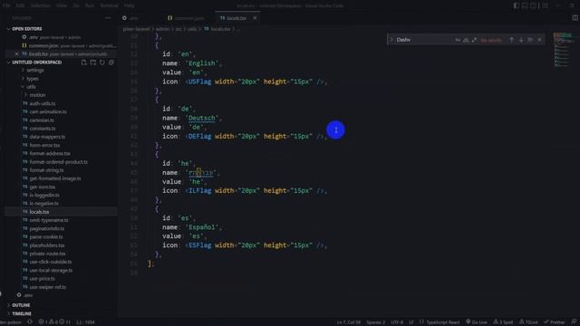Click Go Live in status bar
This screenshot has height=326, width=580.
point(477,322)
